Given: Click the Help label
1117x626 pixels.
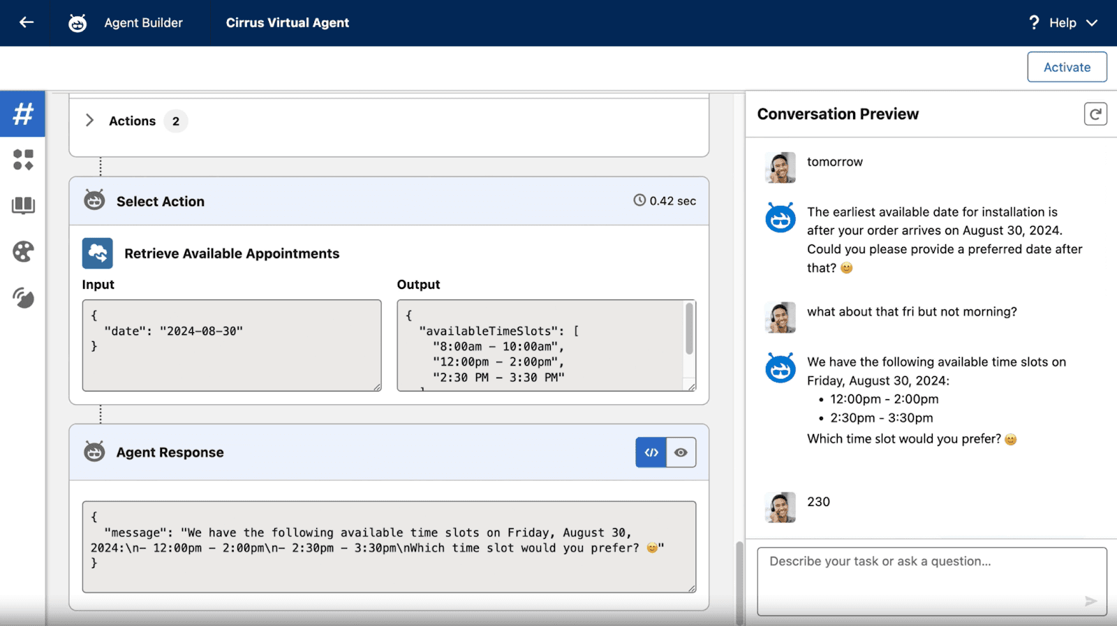Looking at the screenshot, I should [x=1063, y=23].
